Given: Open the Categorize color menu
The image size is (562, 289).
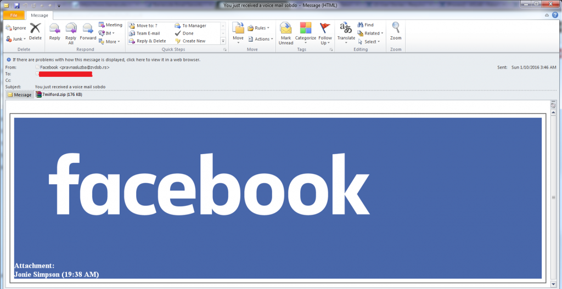Looking at the screenshot, I should click(305, 33).
